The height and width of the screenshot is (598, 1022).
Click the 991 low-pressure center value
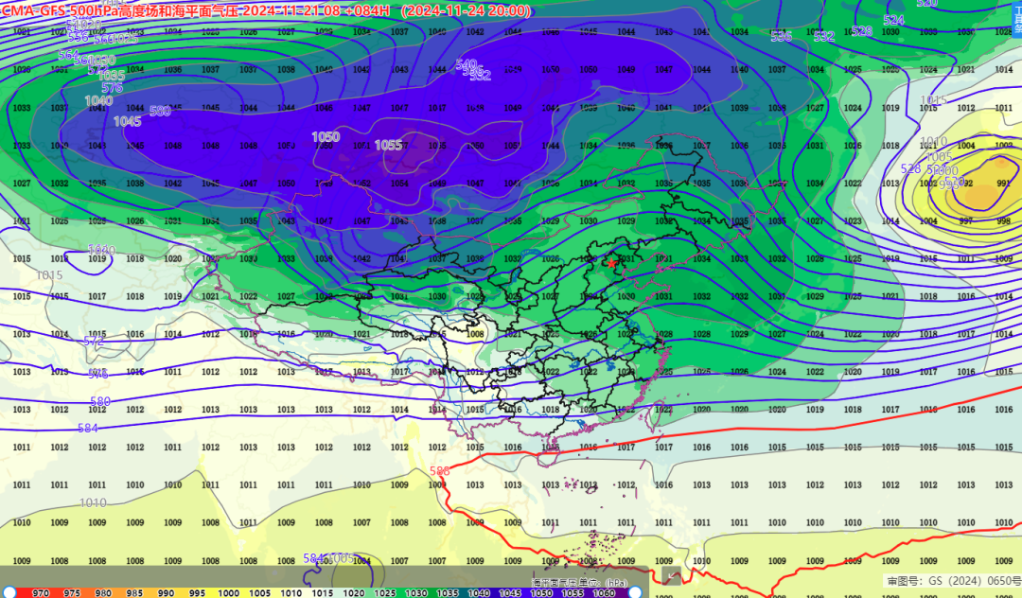[x=1003, y=184]
